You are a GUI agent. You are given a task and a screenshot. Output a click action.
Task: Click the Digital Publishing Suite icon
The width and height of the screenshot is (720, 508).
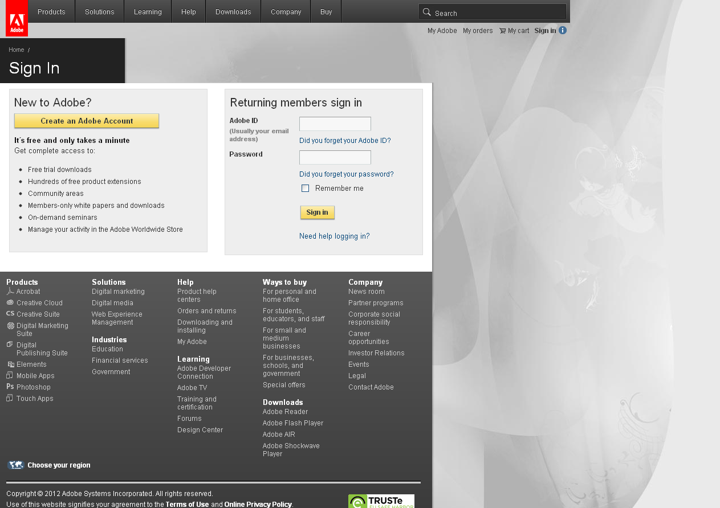(x=10, y=345)
